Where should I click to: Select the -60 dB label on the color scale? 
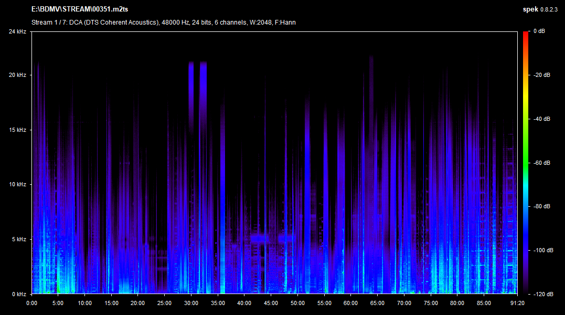[541, 163]
